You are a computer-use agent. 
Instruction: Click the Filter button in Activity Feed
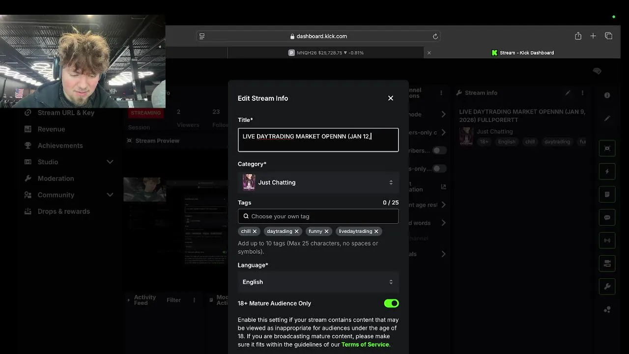(x=173, y=300)
